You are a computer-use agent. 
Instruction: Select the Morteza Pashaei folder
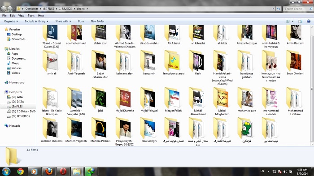pos(100,130)
